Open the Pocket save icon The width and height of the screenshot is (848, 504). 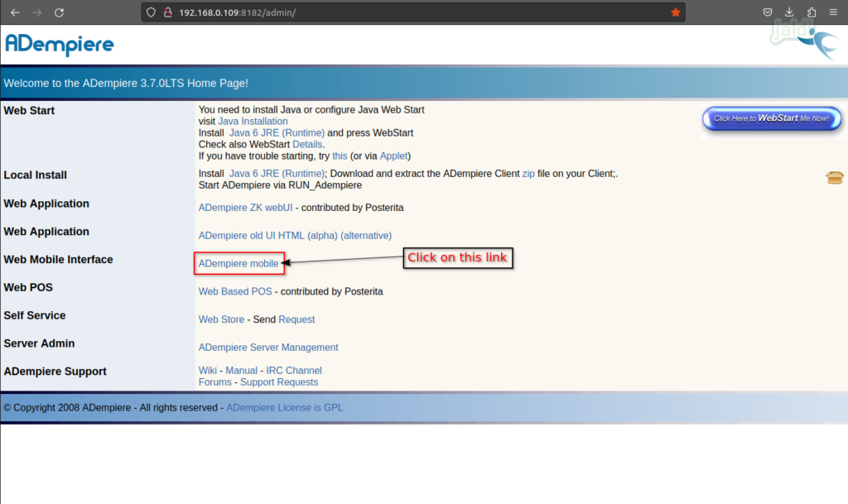768,12
